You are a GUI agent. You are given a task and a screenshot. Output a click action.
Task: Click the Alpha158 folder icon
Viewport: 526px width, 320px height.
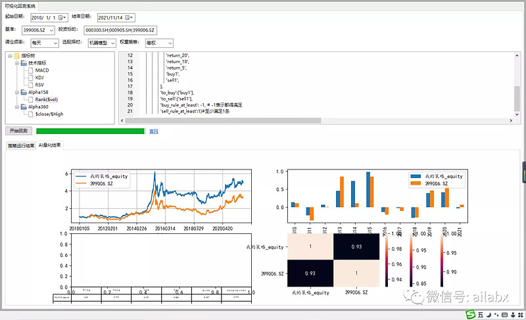coord(24,92)
